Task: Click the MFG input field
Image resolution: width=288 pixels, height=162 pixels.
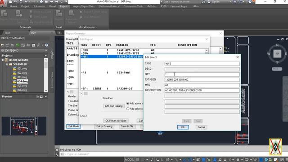Action: pyautogui.click(x=202, y=85)
